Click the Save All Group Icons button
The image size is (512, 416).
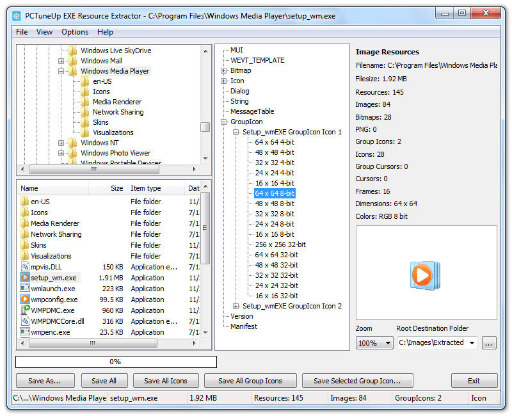(x=250, y=381)
